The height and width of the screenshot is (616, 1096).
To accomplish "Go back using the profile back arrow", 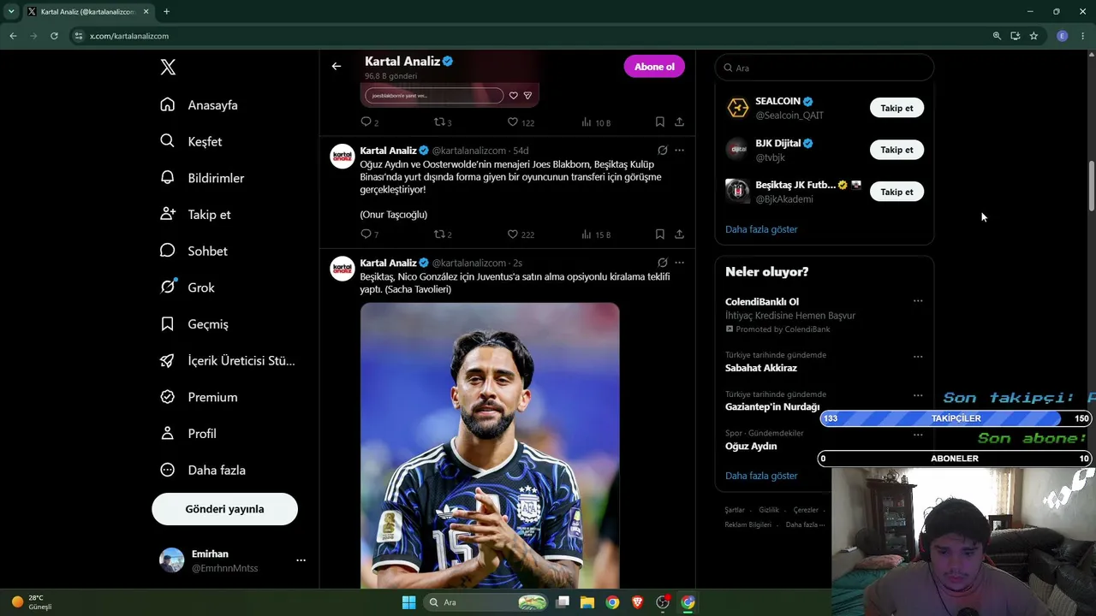I will (337, 66).
